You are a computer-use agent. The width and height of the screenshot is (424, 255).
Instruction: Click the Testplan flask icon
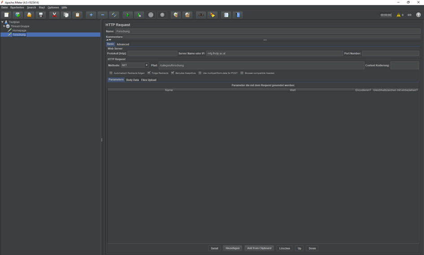click(6, 22)
